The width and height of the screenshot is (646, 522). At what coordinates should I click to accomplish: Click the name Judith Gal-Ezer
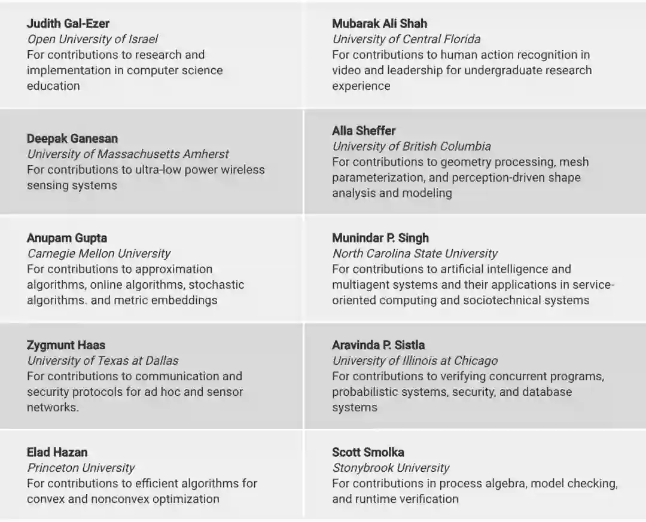click(x=68, y=23)
